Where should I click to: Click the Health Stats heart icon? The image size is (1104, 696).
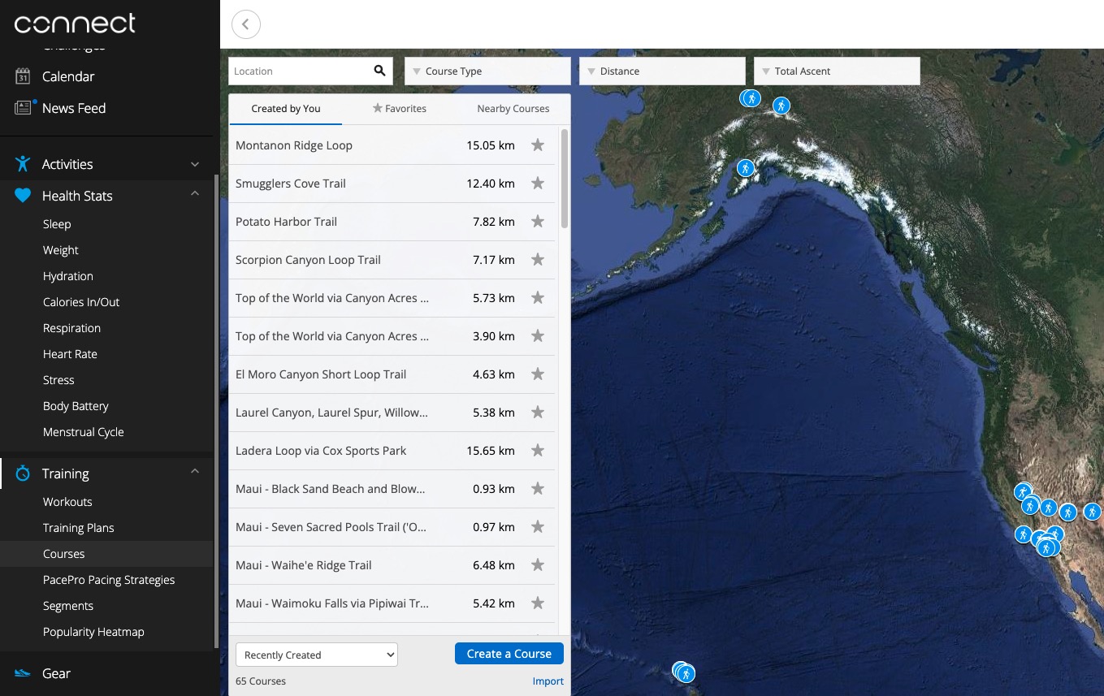[23, 196]
